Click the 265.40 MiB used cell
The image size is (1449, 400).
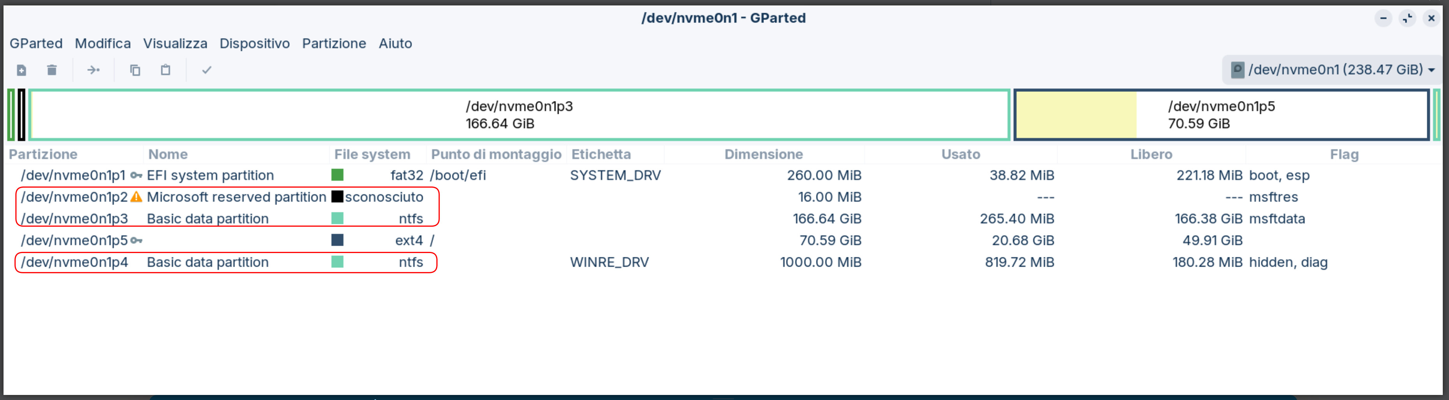pos(1017,218)
